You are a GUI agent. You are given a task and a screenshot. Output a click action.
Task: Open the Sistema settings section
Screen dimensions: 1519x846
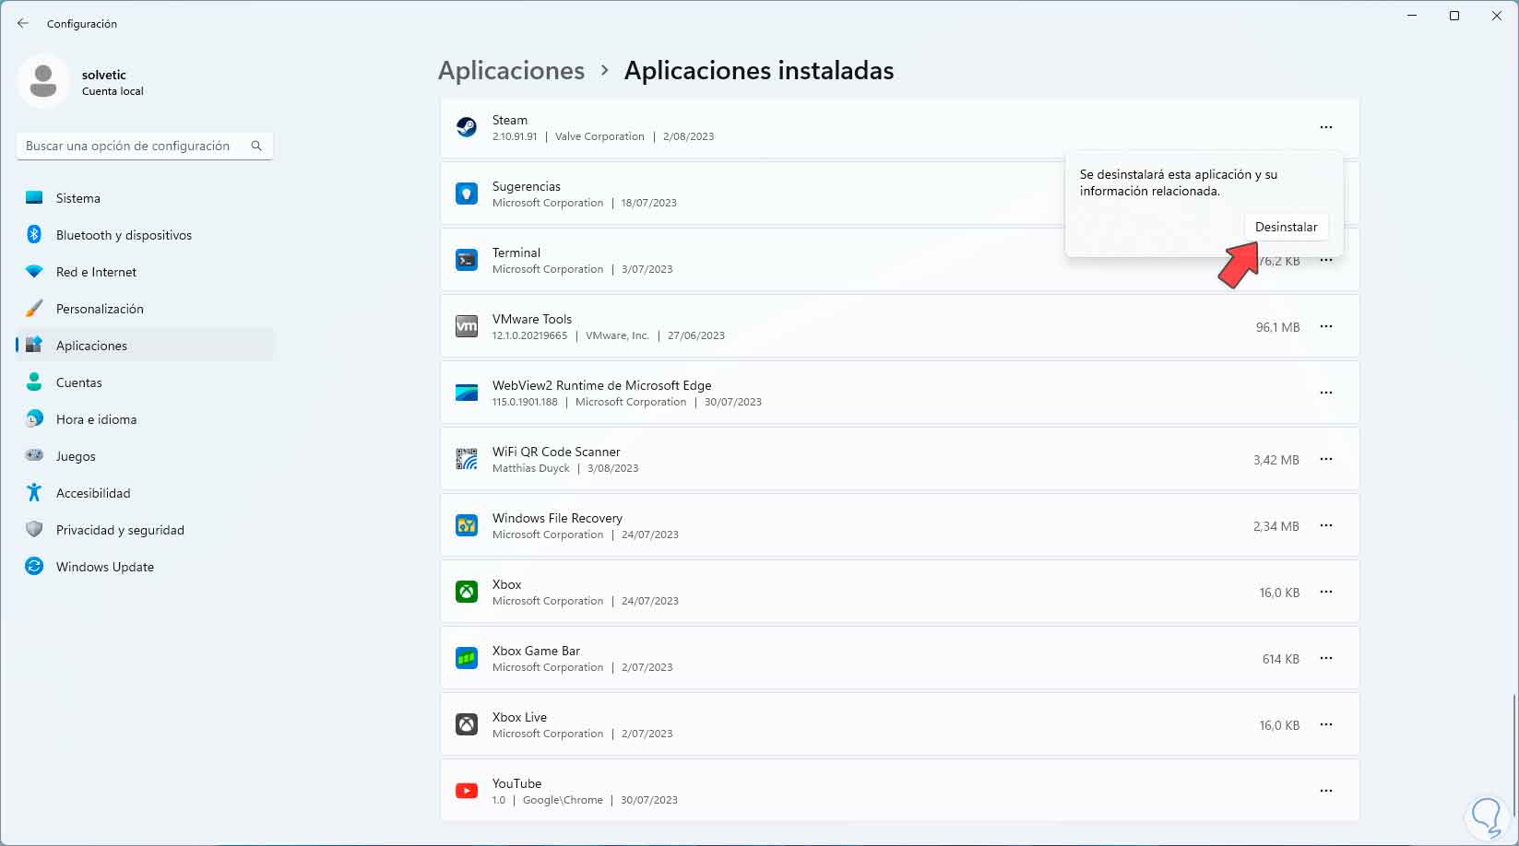coord(146,198)
